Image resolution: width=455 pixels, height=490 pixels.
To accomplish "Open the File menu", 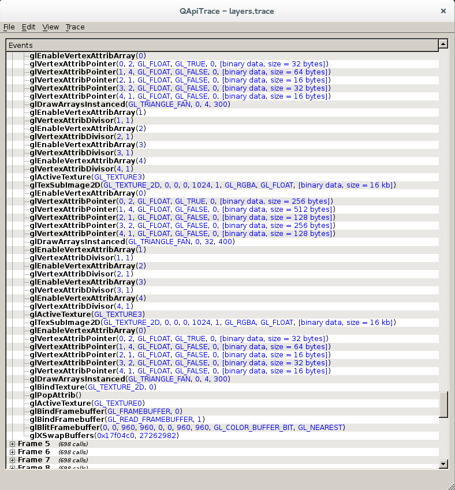I will coord(9,27).
